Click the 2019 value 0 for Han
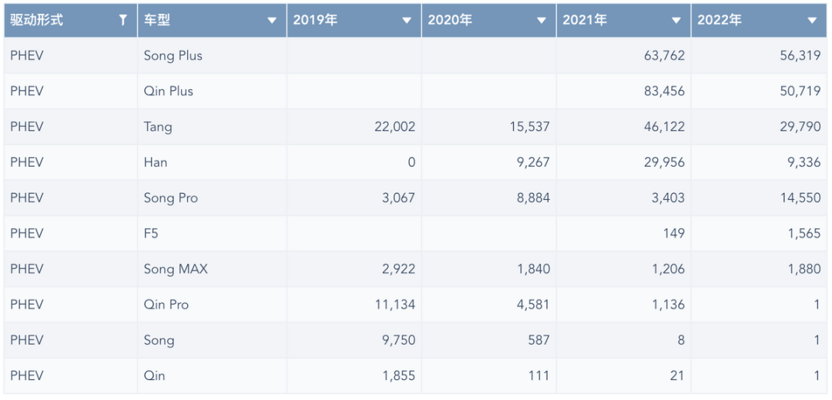832x400 pixels. coord(411,162)
